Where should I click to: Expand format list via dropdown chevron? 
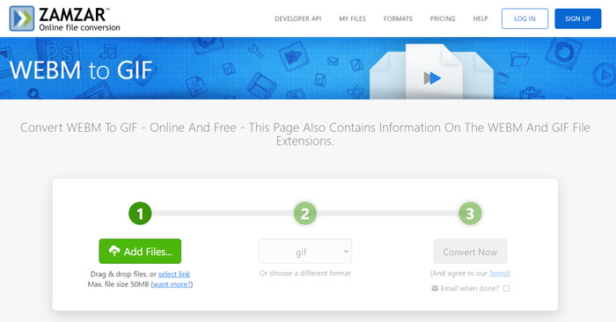[x=346, y=251]
